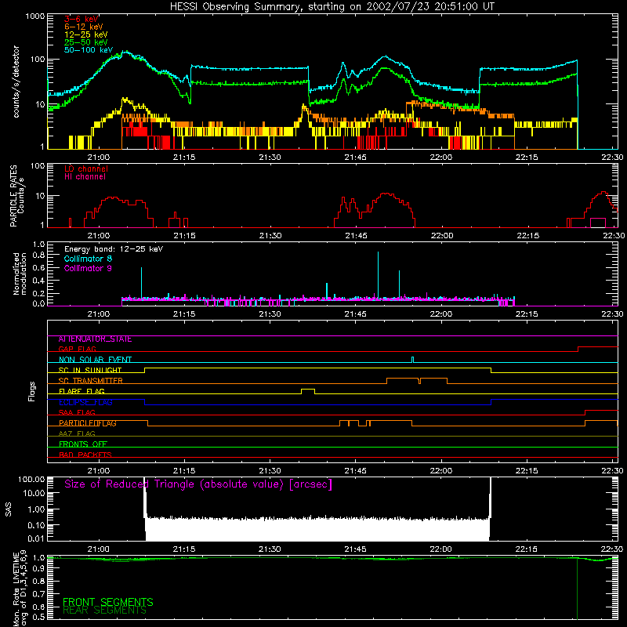Click the GAP_FLAG label

pyautogui.click(x=77, y=349)
